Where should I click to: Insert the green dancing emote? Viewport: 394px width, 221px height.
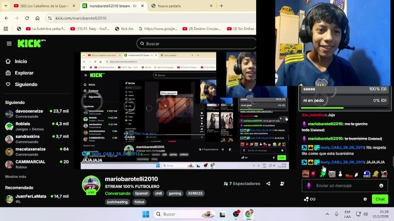tap(323, 174)
